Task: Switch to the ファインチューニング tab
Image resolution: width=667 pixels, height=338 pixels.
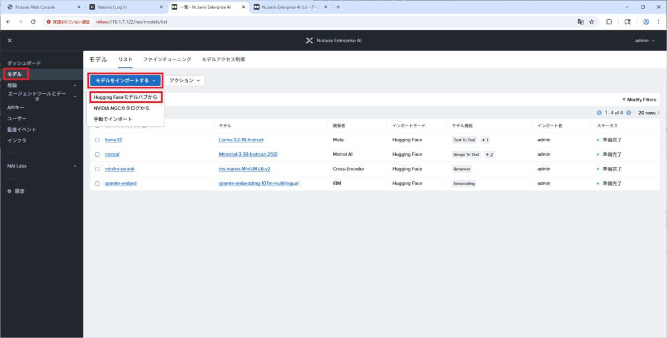Action: (167, 59)
